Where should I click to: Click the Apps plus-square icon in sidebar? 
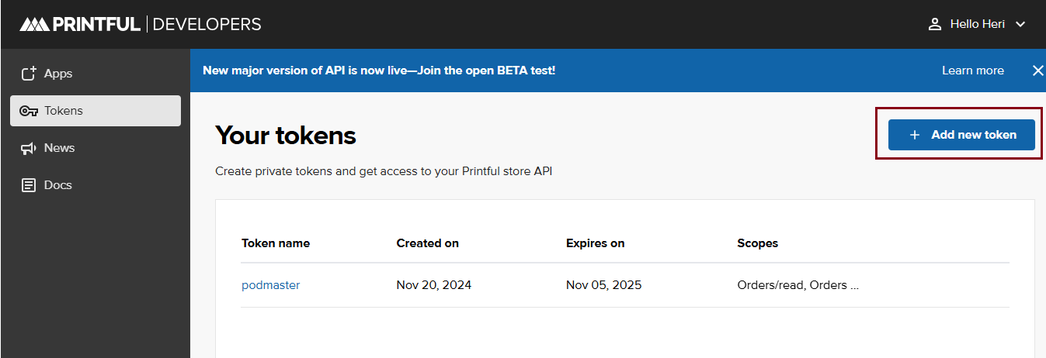[29, 74]
